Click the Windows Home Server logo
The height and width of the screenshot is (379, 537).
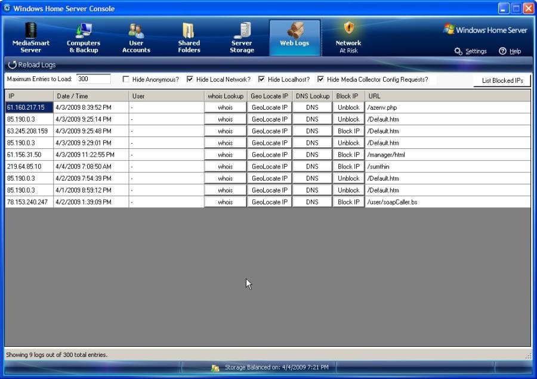pos(485,30)
